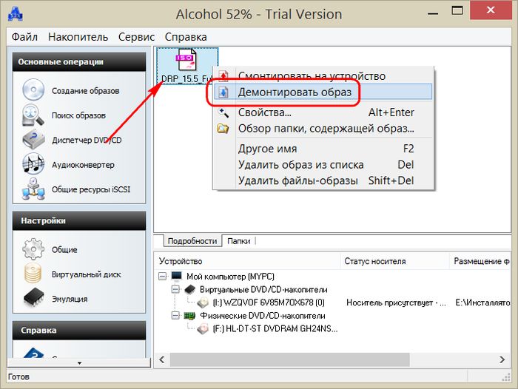The height and width of the screenshot is (389, 518).
Task: Switch to the Папки tab
Action: point(238,241)
